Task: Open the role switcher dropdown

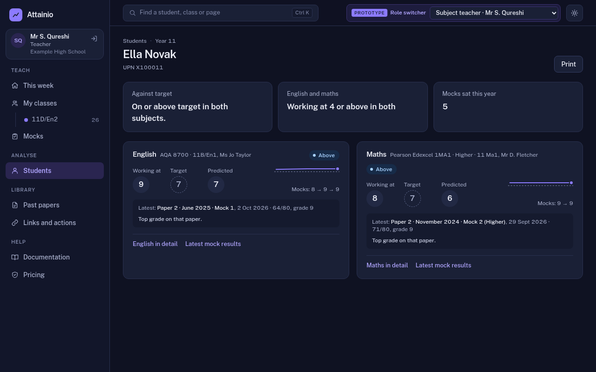Action: click(494, 13)
